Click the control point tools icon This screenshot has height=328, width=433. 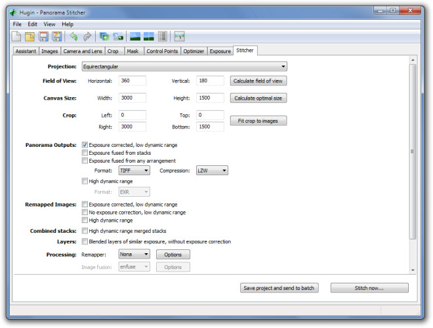click(x=118, y=37)
